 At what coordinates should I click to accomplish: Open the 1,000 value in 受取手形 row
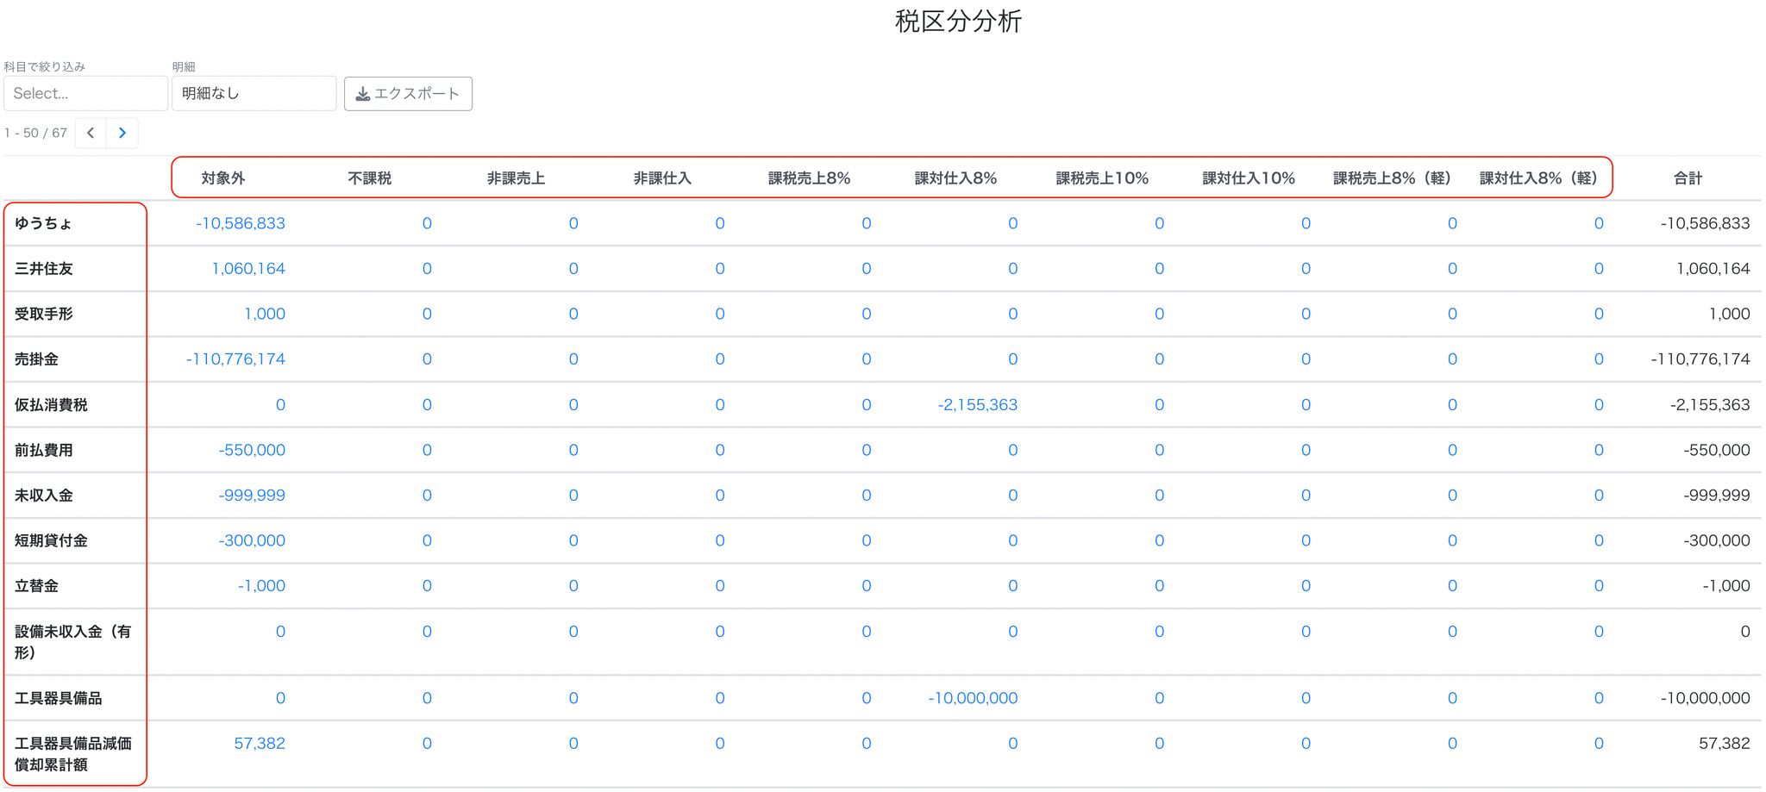pyautogui.click(x=265, y=314)
